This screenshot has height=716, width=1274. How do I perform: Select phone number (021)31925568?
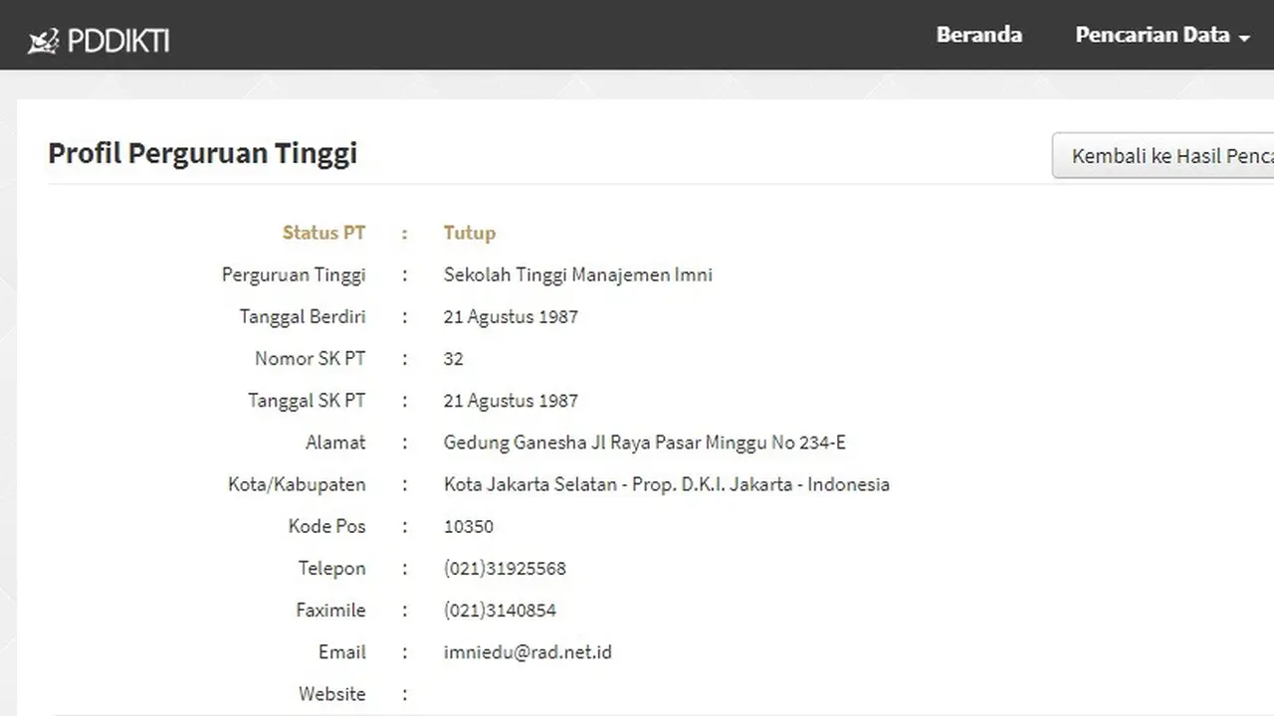click(x=505, y=568)
